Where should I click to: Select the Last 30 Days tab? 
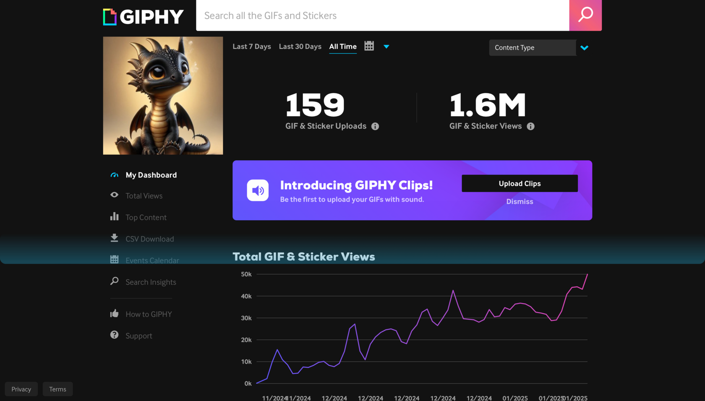(x=300, y=47)
